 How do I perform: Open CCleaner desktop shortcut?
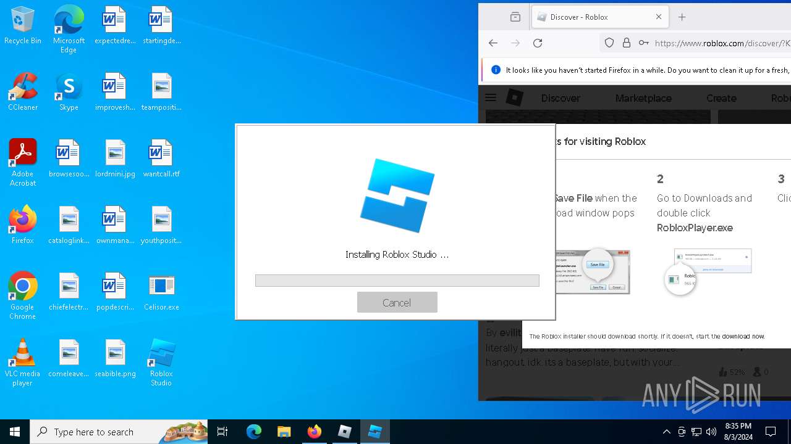[23, 92]
